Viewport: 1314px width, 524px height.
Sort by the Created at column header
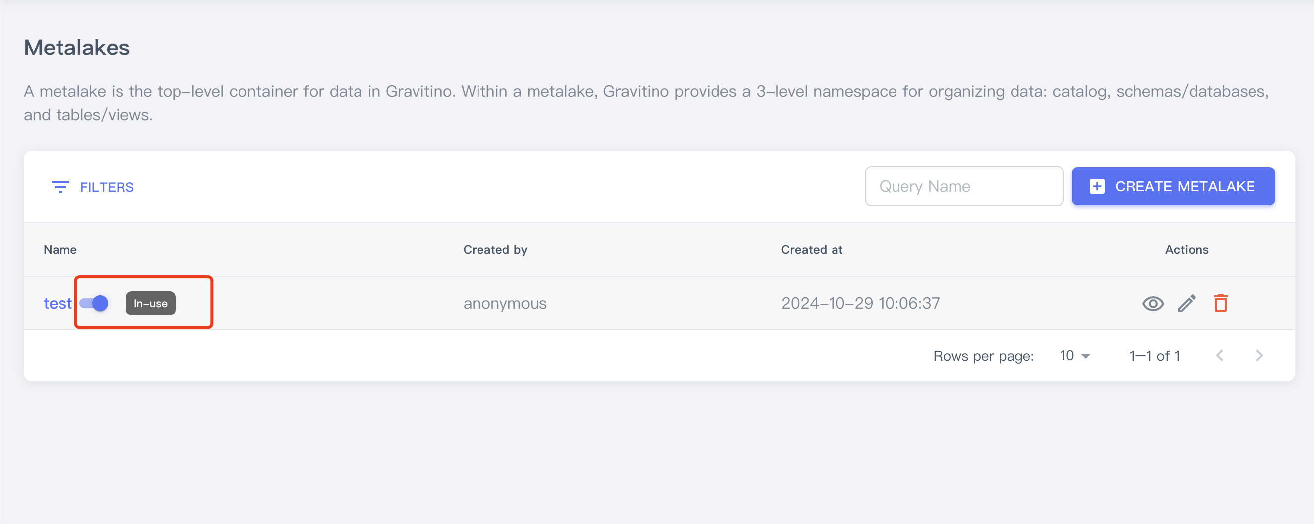pos(811,250)
